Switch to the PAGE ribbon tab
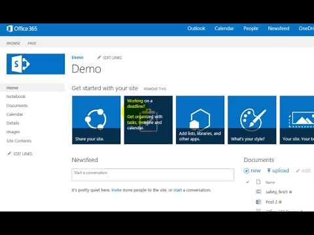The width and height of the screenshot is (314, 235). (32, 43)
